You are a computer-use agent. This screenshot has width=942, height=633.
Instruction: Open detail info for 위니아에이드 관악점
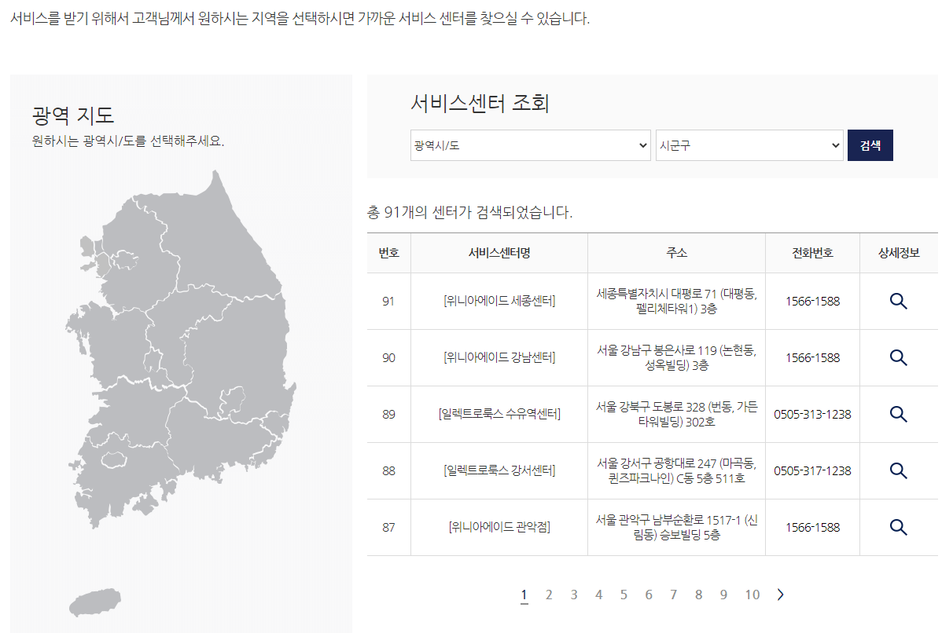(x=898, y=527)
